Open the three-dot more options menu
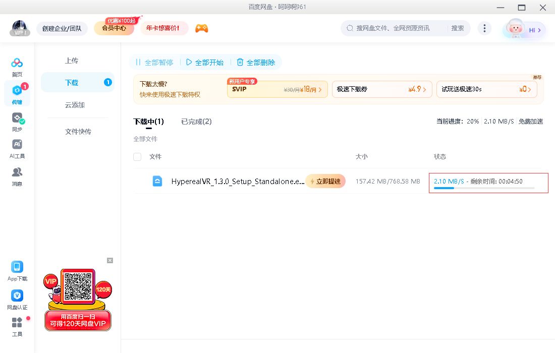This screenshot has height=353, width=555. [484, 28]
